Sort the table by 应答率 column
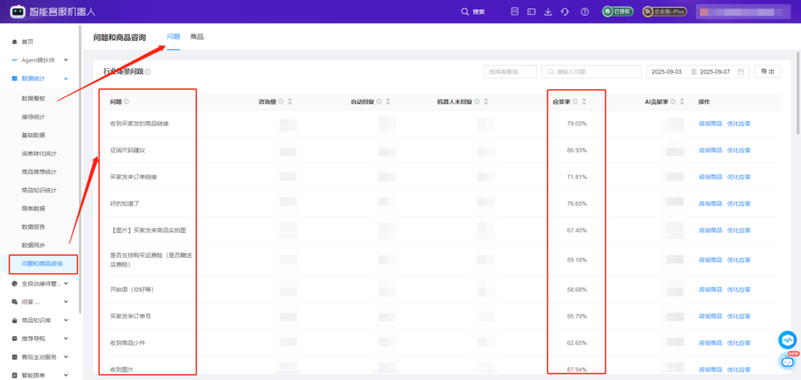The width and height of the screenshot is (801, 380). (584, 102)
